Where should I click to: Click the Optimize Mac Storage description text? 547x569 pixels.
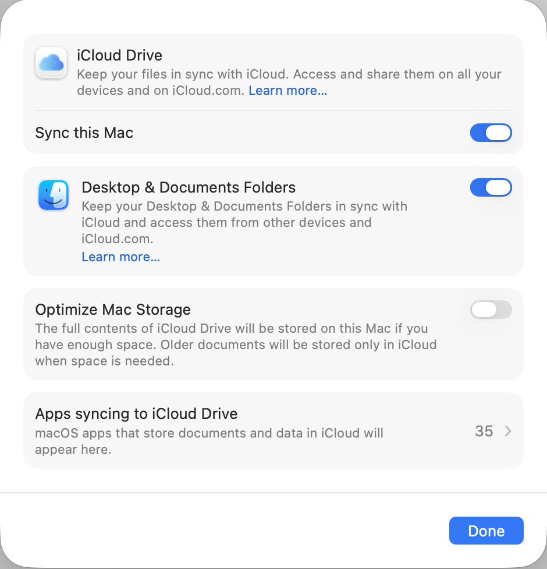(x=236, y=345)
